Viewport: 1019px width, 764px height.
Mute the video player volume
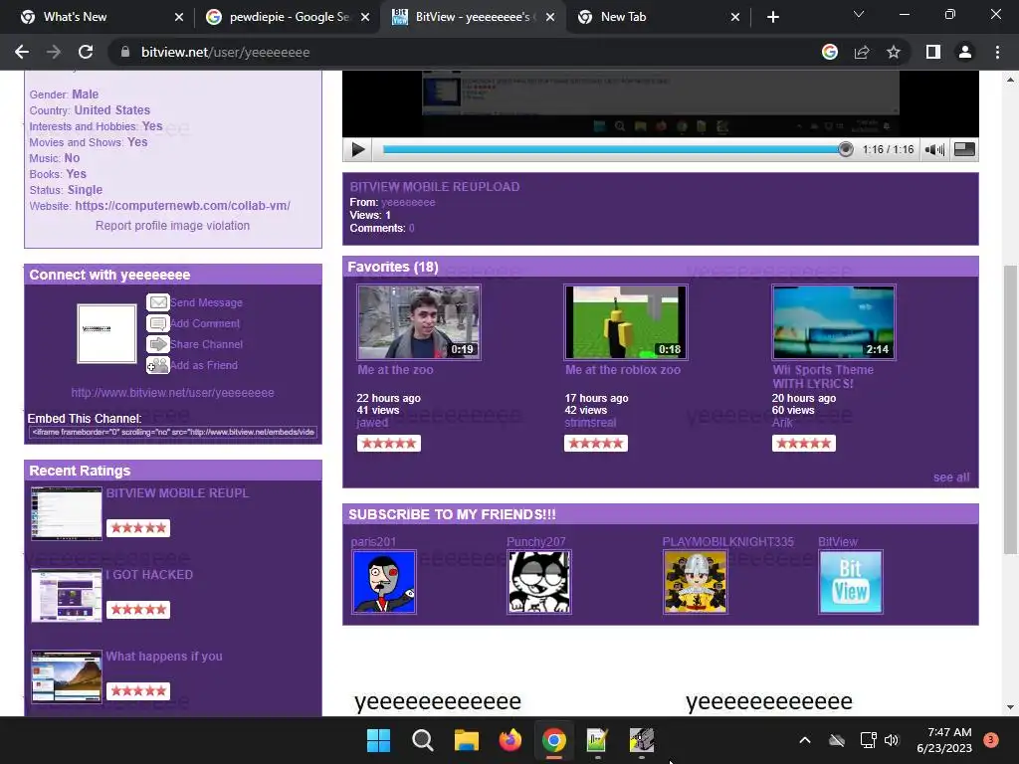pyautogui.click(x=934, y=150)
